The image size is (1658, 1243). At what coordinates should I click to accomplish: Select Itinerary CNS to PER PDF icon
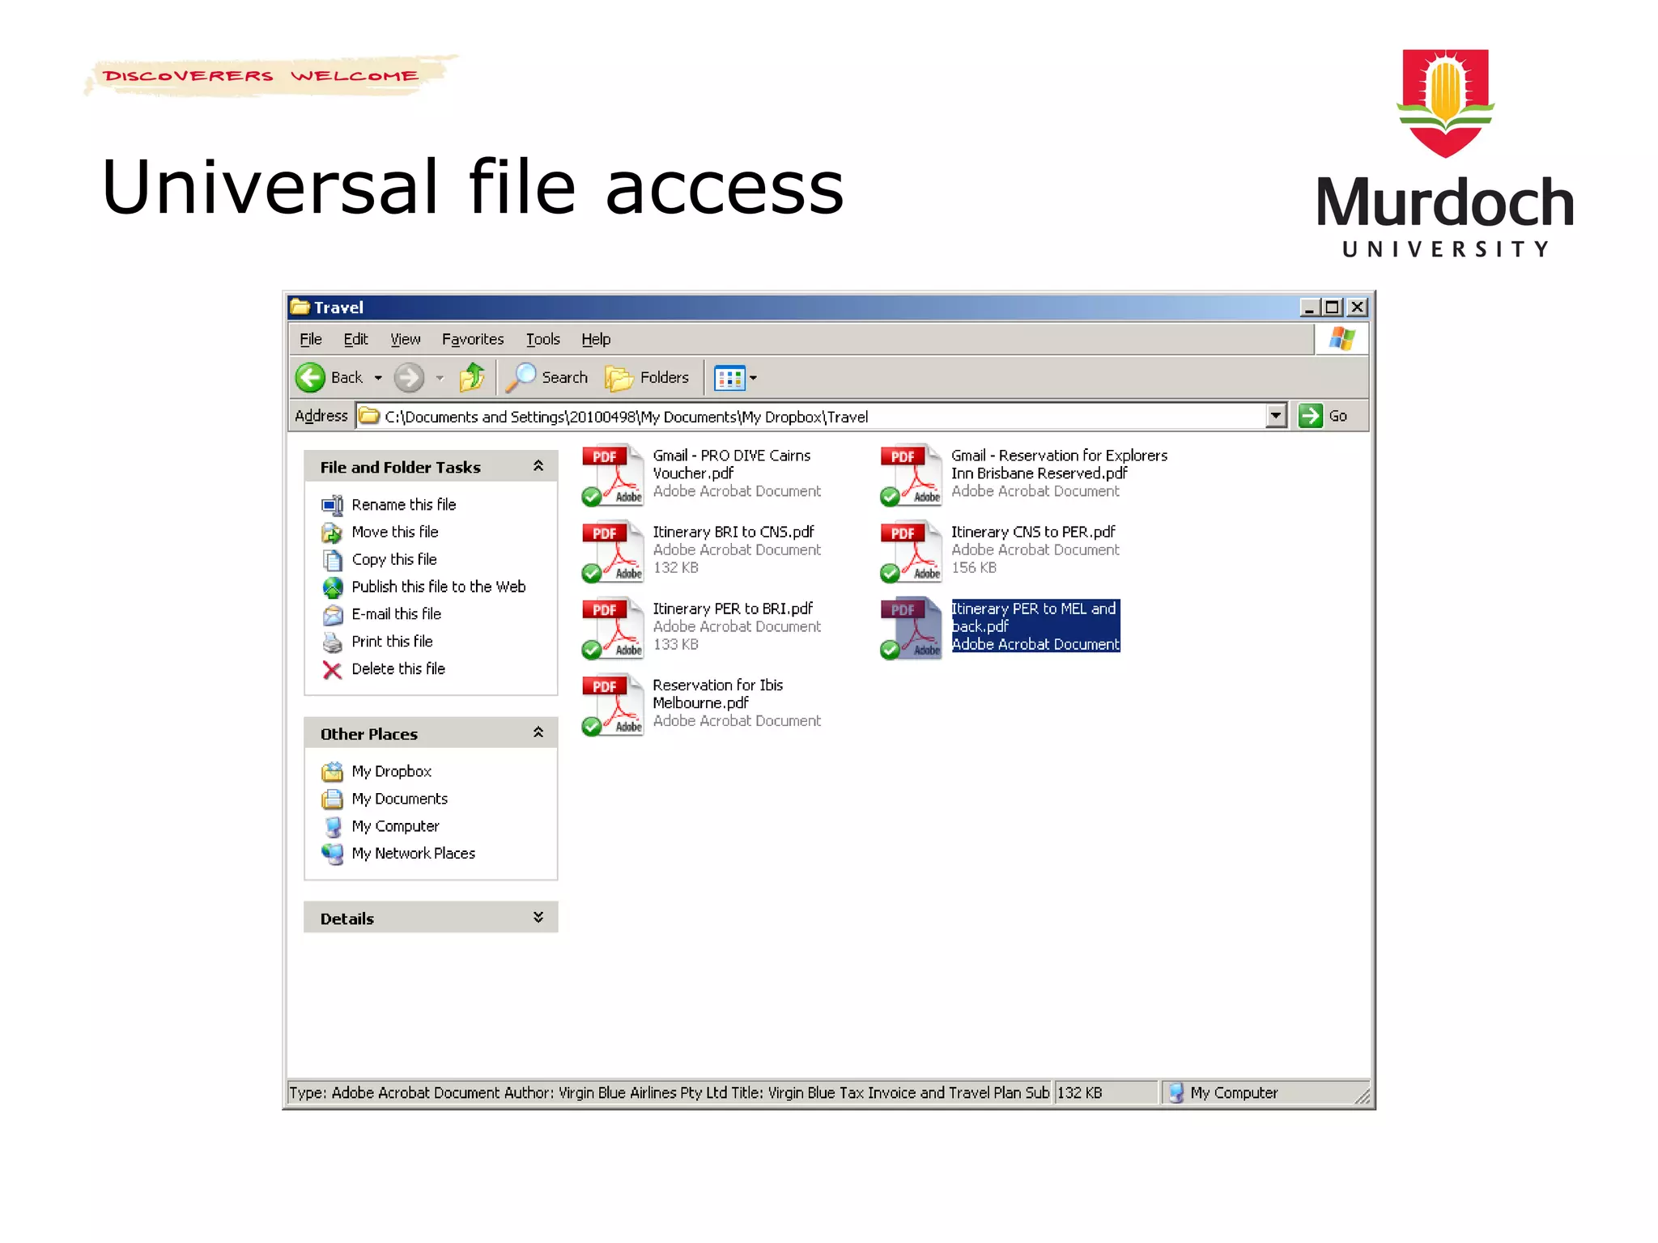[911, 551]
